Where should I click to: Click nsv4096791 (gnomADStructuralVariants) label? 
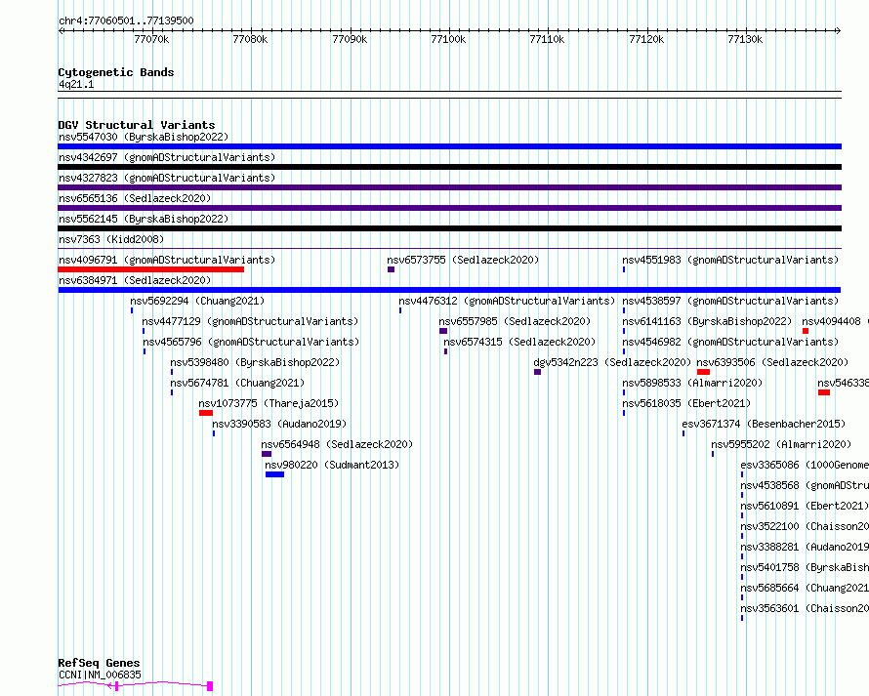tap(167, 260)
